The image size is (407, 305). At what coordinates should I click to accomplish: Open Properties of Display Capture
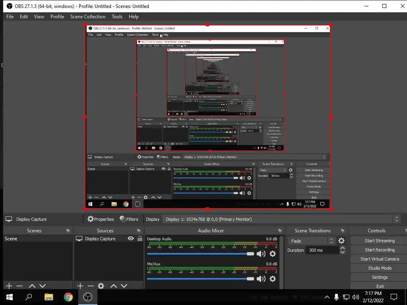point(101,219)
